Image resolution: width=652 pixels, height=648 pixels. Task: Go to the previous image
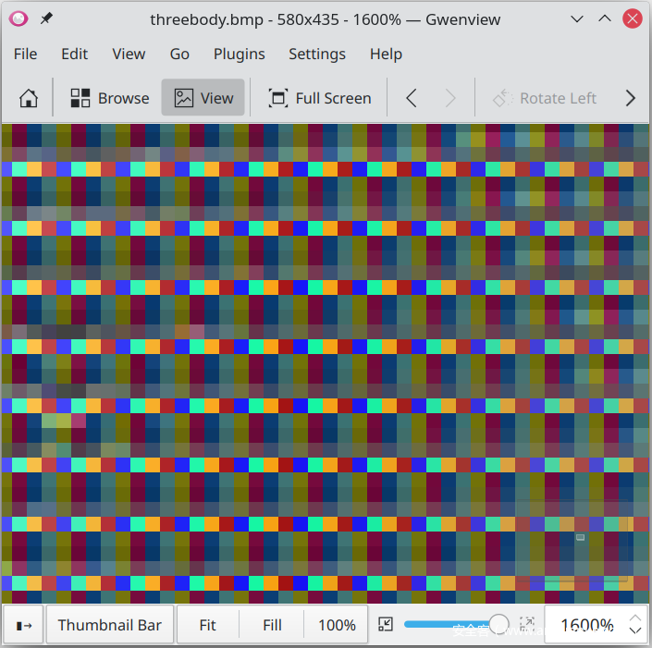click(412, 98)
